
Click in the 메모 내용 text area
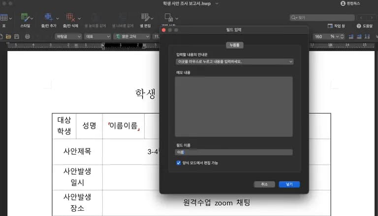234,106
